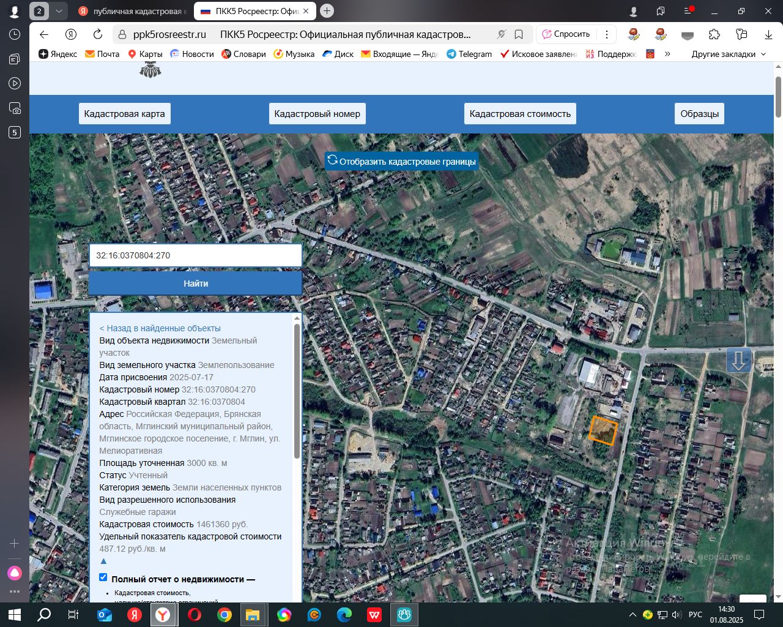Reload the current page
The width and height of the screenshot is (783, 627).
tap(98, 34)
